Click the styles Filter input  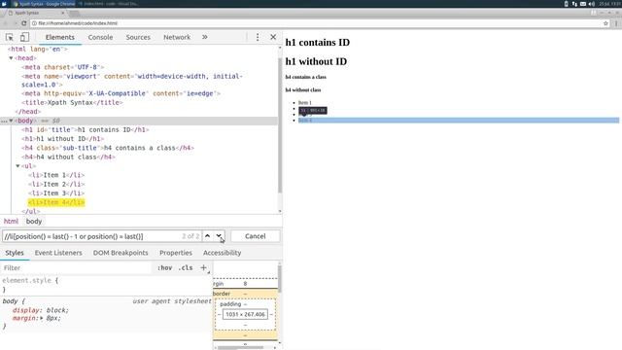[77, 268]
